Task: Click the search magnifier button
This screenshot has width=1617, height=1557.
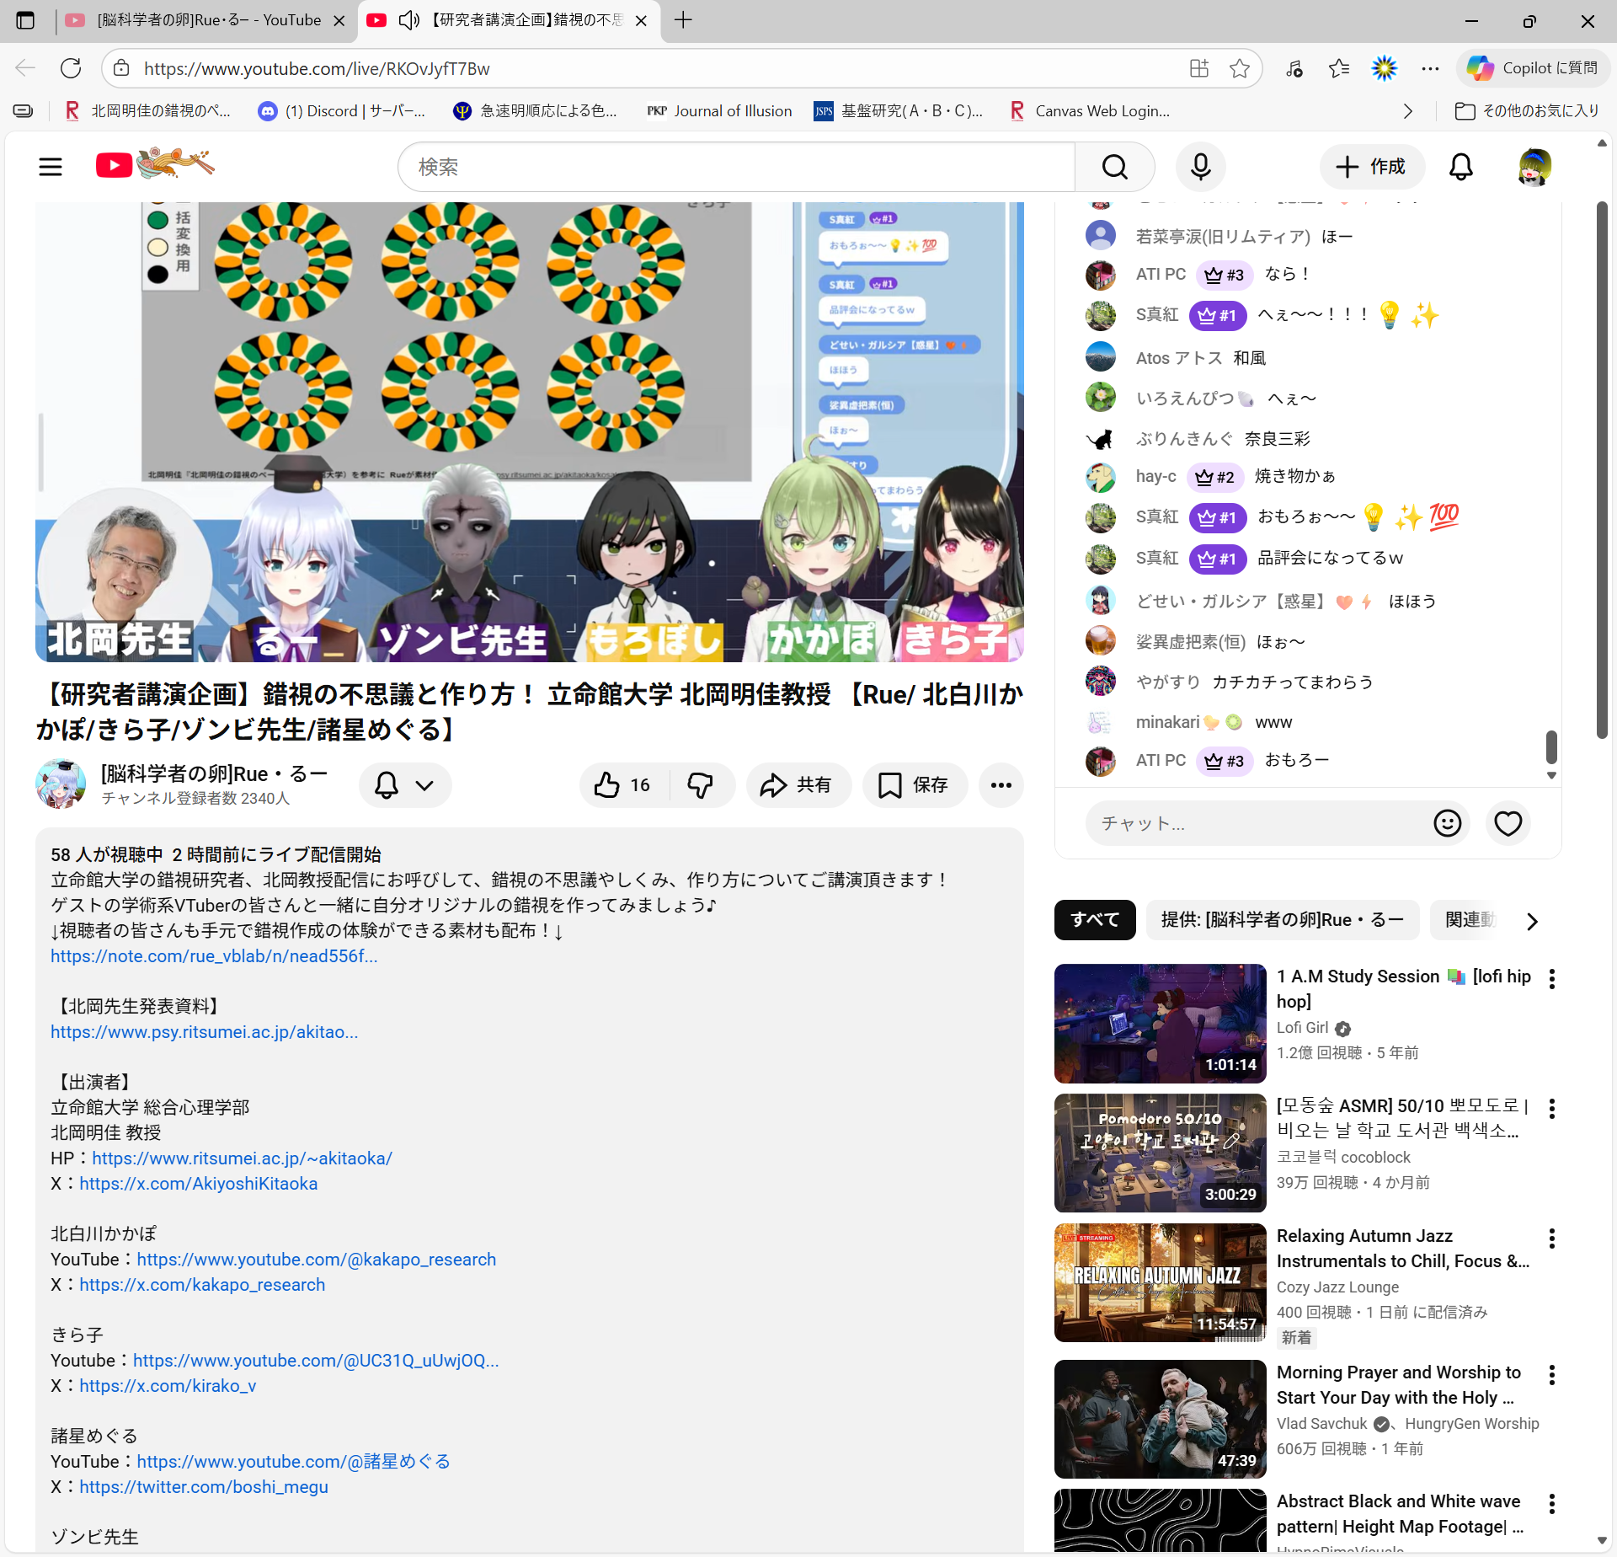Action: coord(1114,167)
